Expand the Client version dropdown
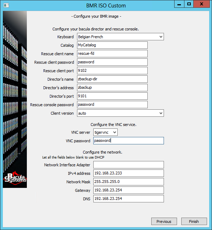Screen dimensions: 212x230 click(120, 113)
